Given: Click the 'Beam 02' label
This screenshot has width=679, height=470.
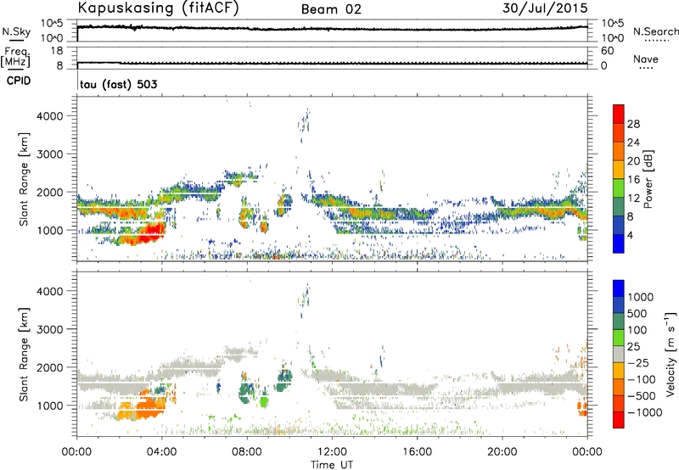Looking at the screenshot, I should click(x=331, y=9).
